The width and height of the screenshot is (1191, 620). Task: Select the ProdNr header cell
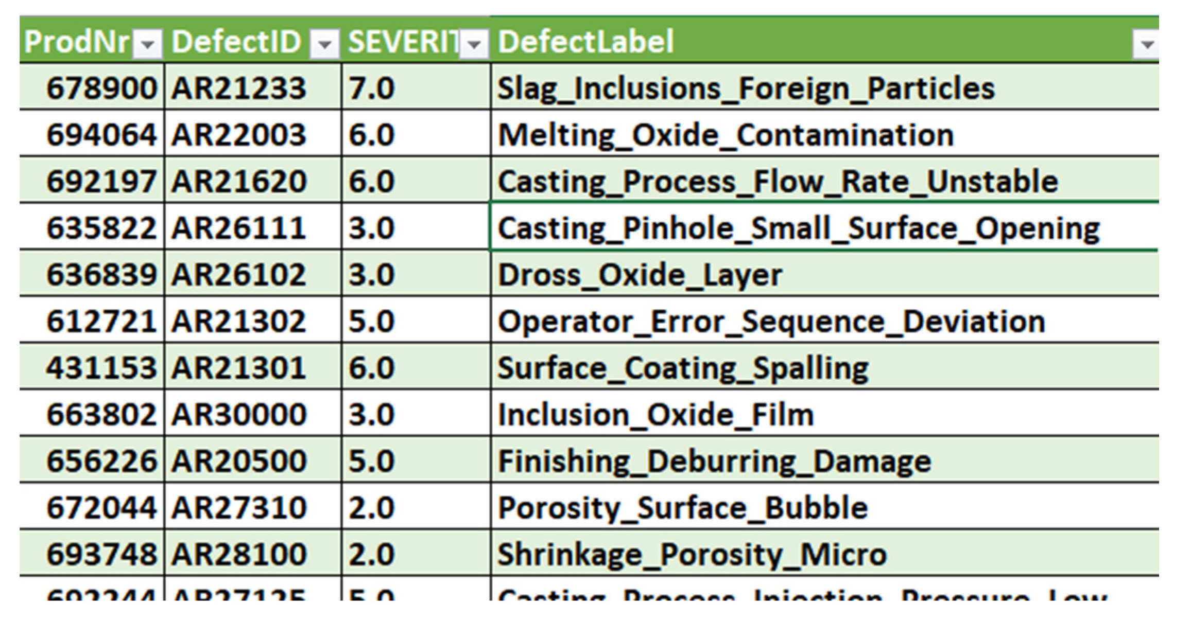92,41
